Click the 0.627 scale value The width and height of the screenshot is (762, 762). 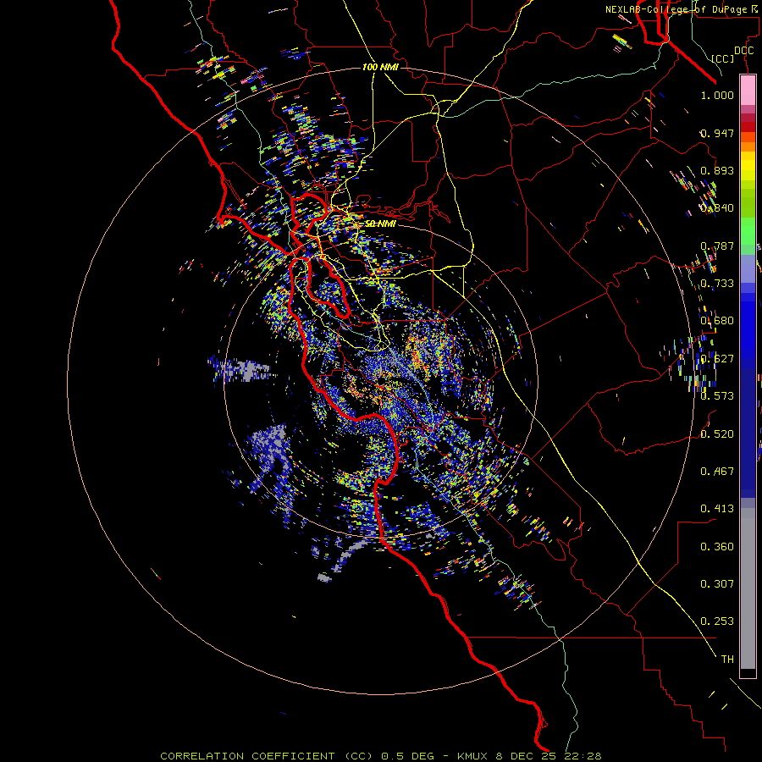[717, 359]
